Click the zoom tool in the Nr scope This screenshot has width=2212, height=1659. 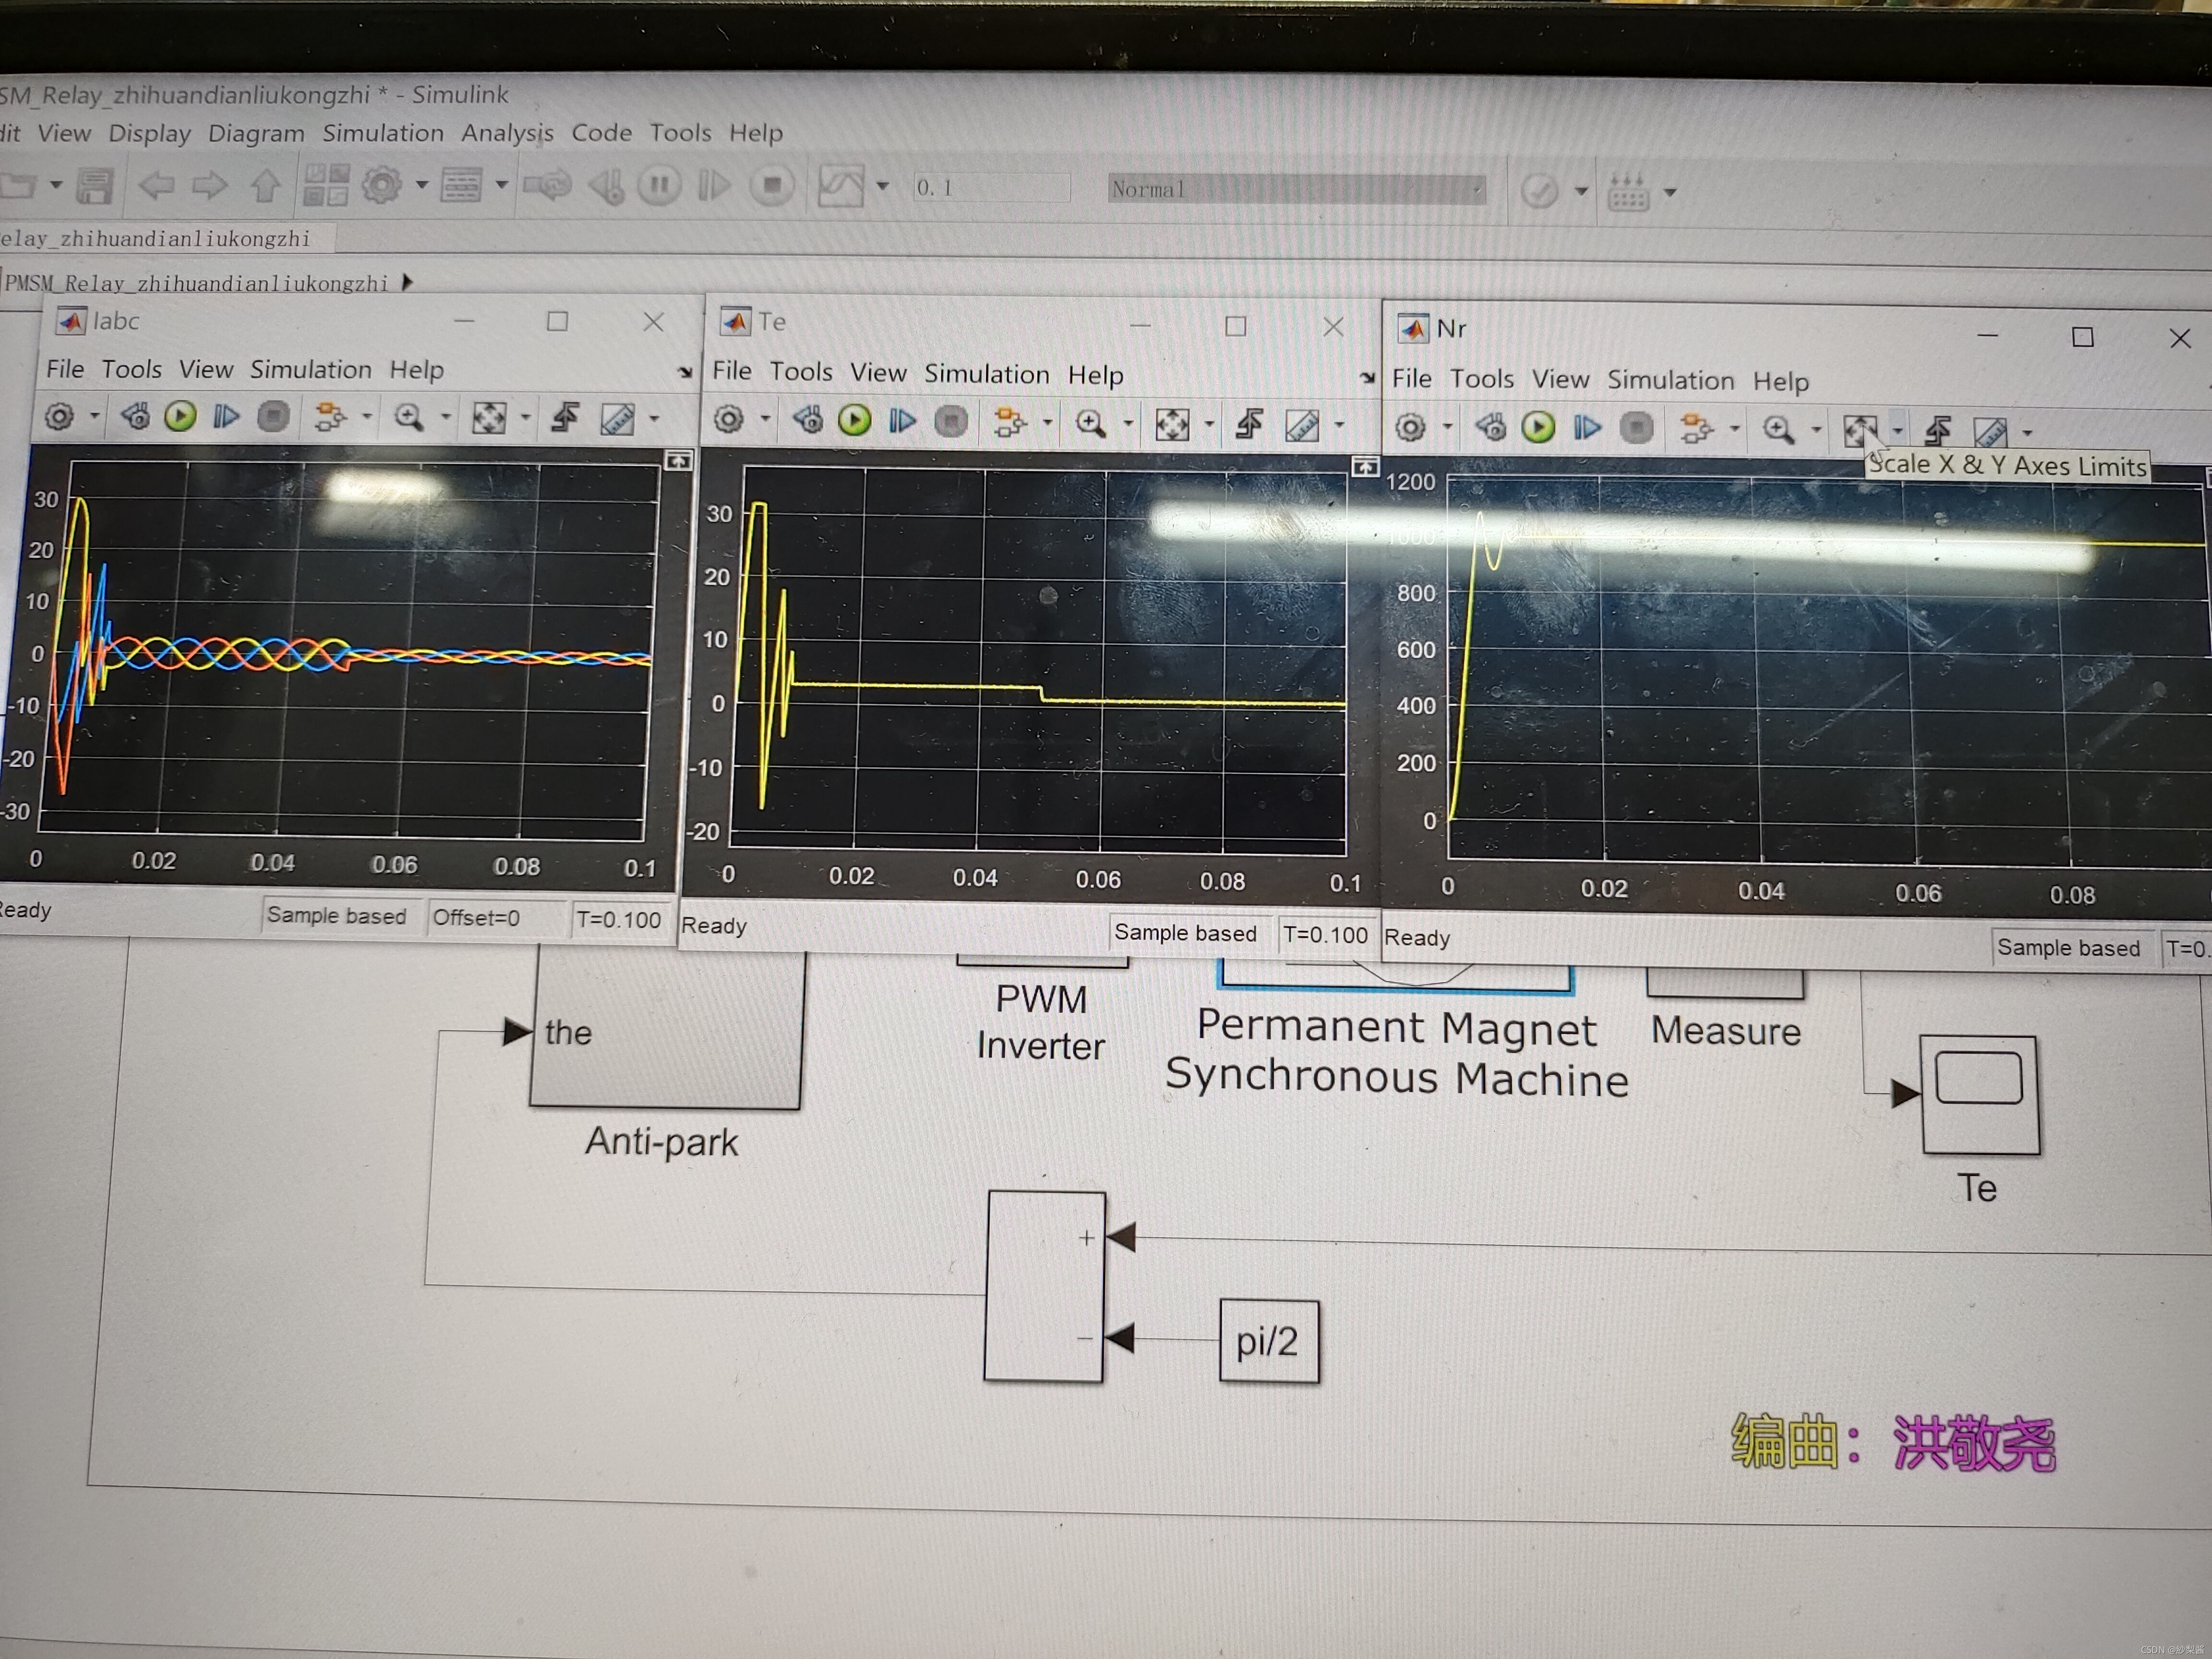1777,430
